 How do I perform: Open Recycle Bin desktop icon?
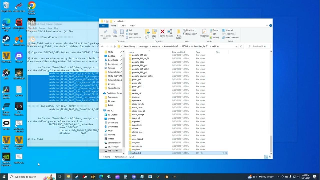pos(6,7)
